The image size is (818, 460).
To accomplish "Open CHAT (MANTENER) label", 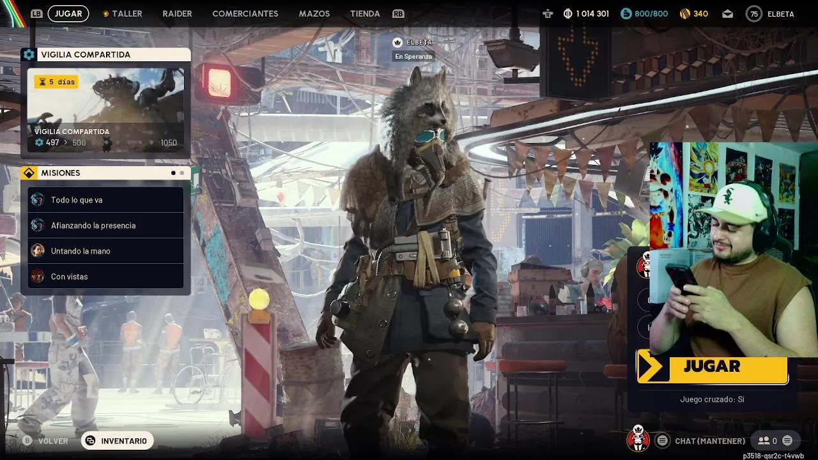I will click(710, 441).
